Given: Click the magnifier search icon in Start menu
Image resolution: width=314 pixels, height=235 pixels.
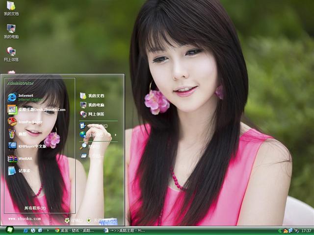Looking at the screenshot, I should [83, 146].
